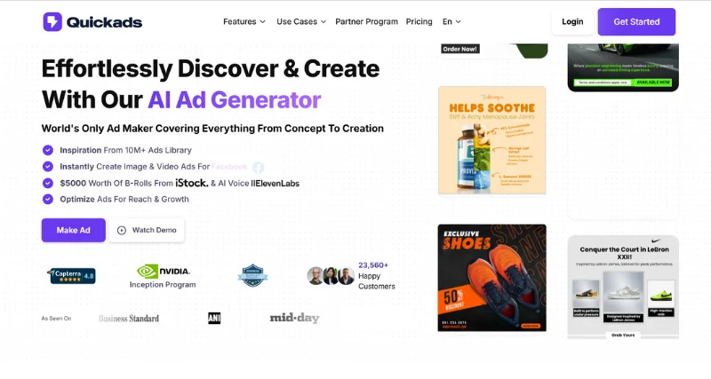711x379 pixels.
Task: Click the ANI news logo
Action: pos(214,319)
